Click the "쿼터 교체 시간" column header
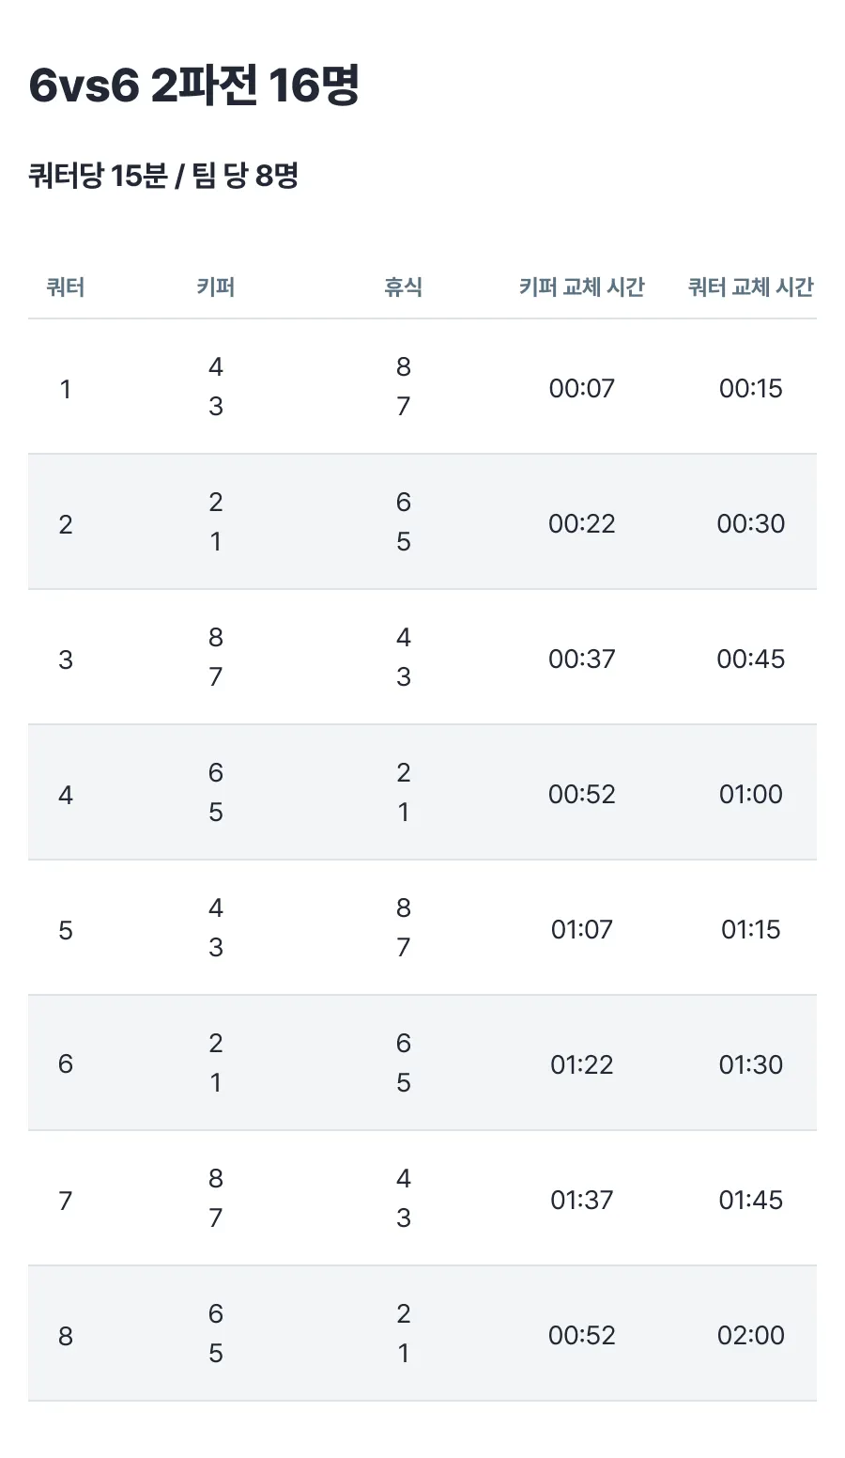 [751, 287]
